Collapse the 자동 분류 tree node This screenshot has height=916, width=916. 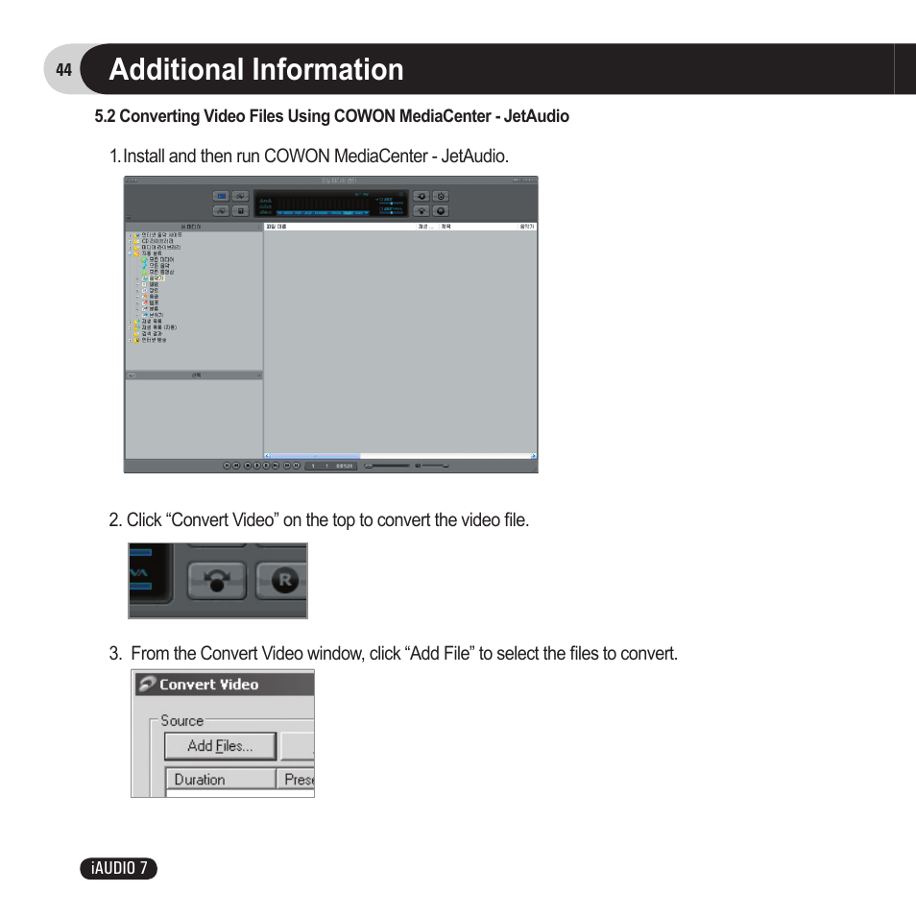click(130, 253)
